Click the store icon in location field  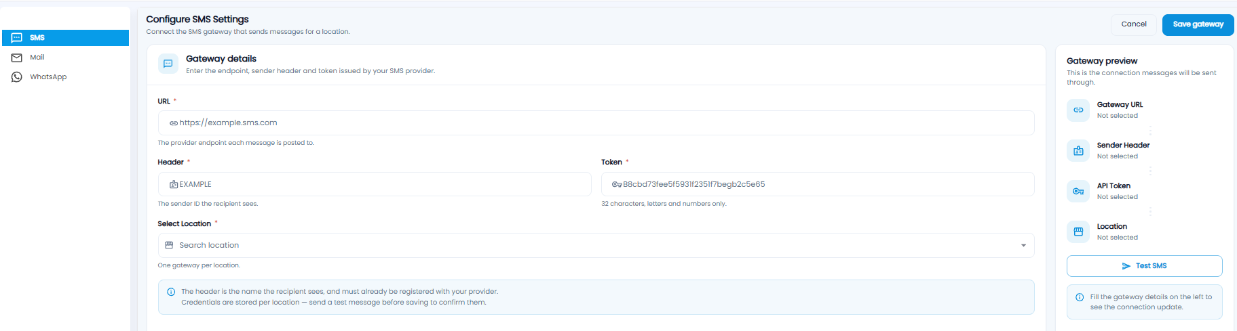coord(170,245)
